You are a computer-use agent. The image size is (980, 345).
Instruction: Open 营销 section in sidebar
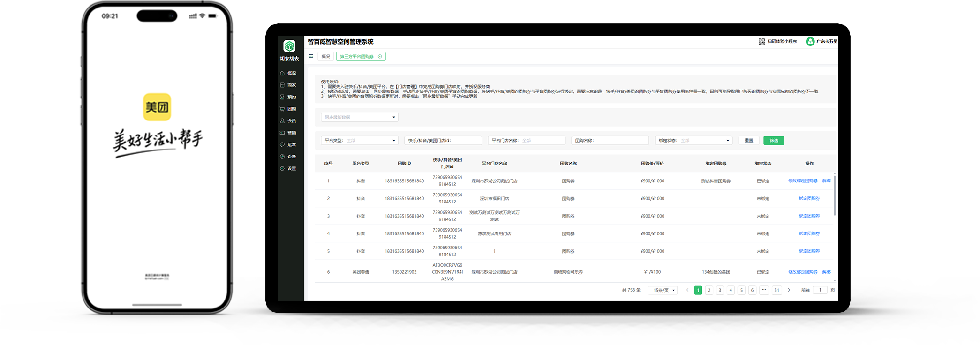click(288, 133)
